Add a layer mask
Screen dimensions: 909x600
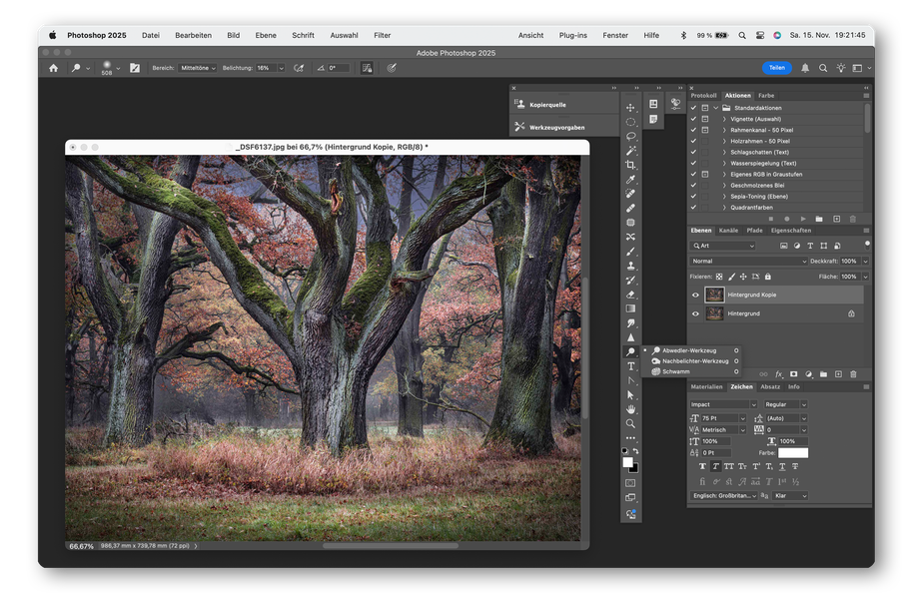click(x=794, y=374)
